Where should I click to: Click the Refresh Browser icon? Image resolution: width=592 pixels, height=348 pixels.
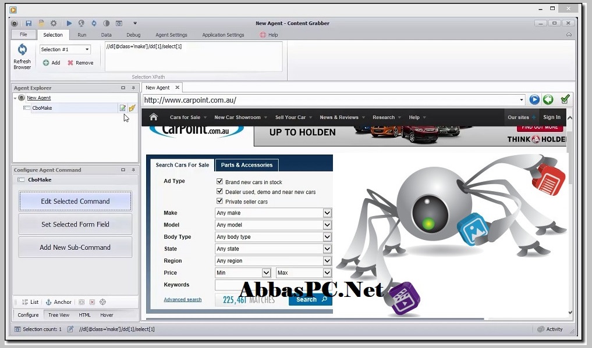(22, 50)
